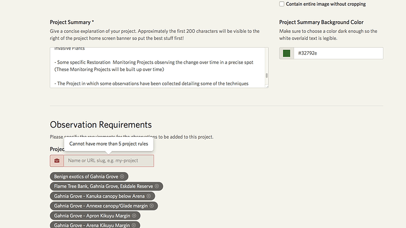Click the red briefcase project icon
Image resolution: width=406 pixels, height=228 pixels.
pyautogui.click(x=57, y=160)
